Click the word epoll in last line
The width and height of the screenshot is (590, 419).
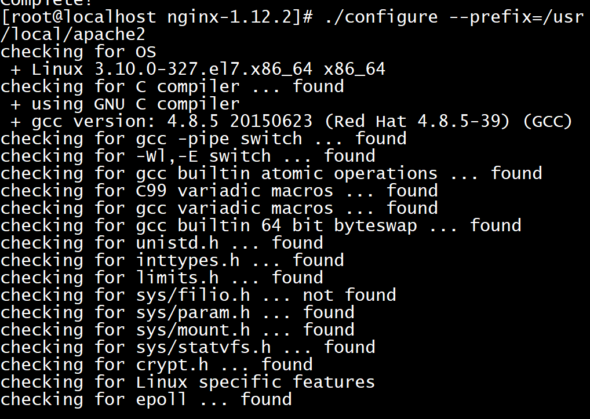[x=162, y=399]
